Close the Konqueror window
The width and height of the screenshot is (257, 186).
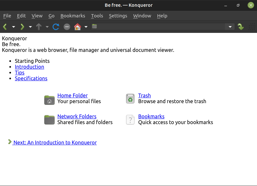coord(251,5)
